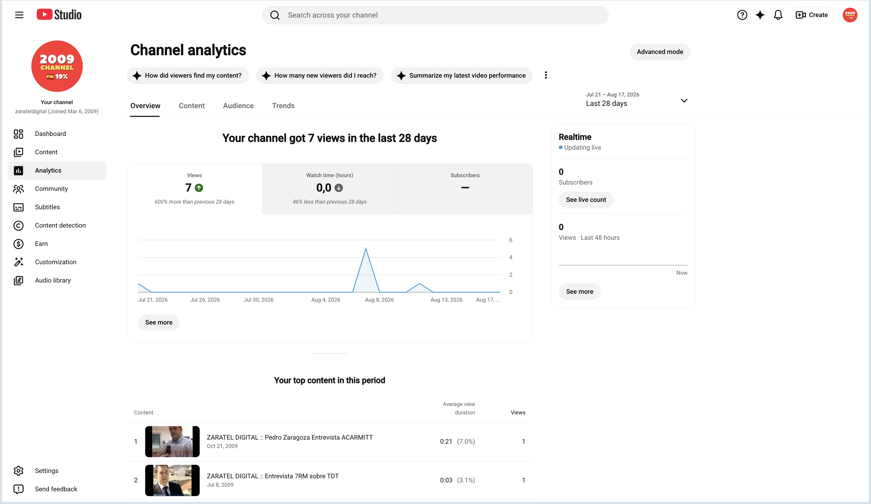Ask 'How did viewers find my content?'
Screen dimensions: 871x504
point(188,75)
